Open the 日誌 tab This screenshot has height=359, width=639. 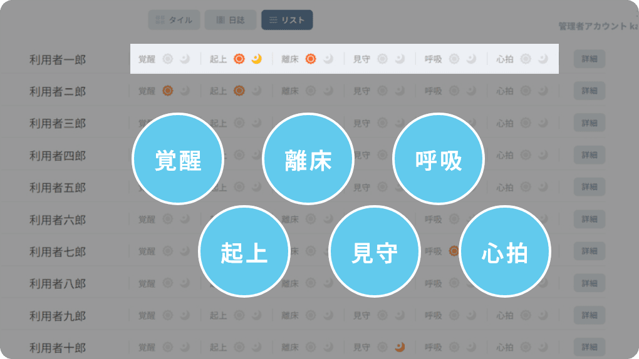[231, 20]
